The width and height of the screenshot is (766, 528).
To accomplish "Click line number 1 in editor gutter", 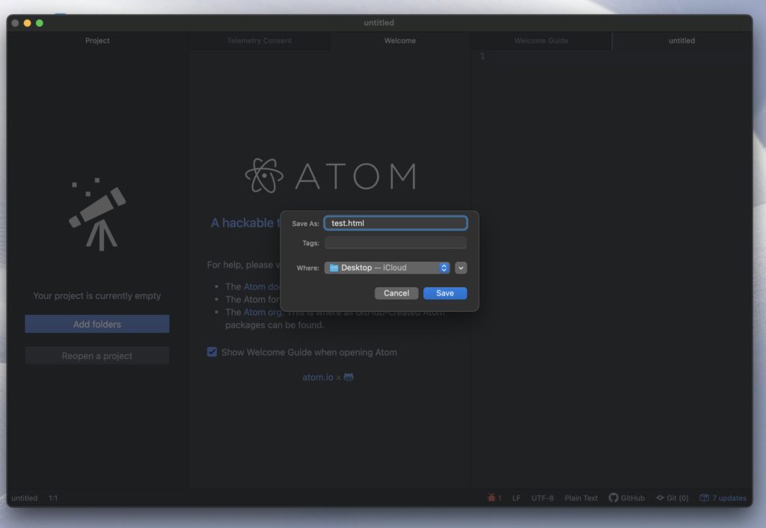I will pyautogui.click(x=482, y=56).
